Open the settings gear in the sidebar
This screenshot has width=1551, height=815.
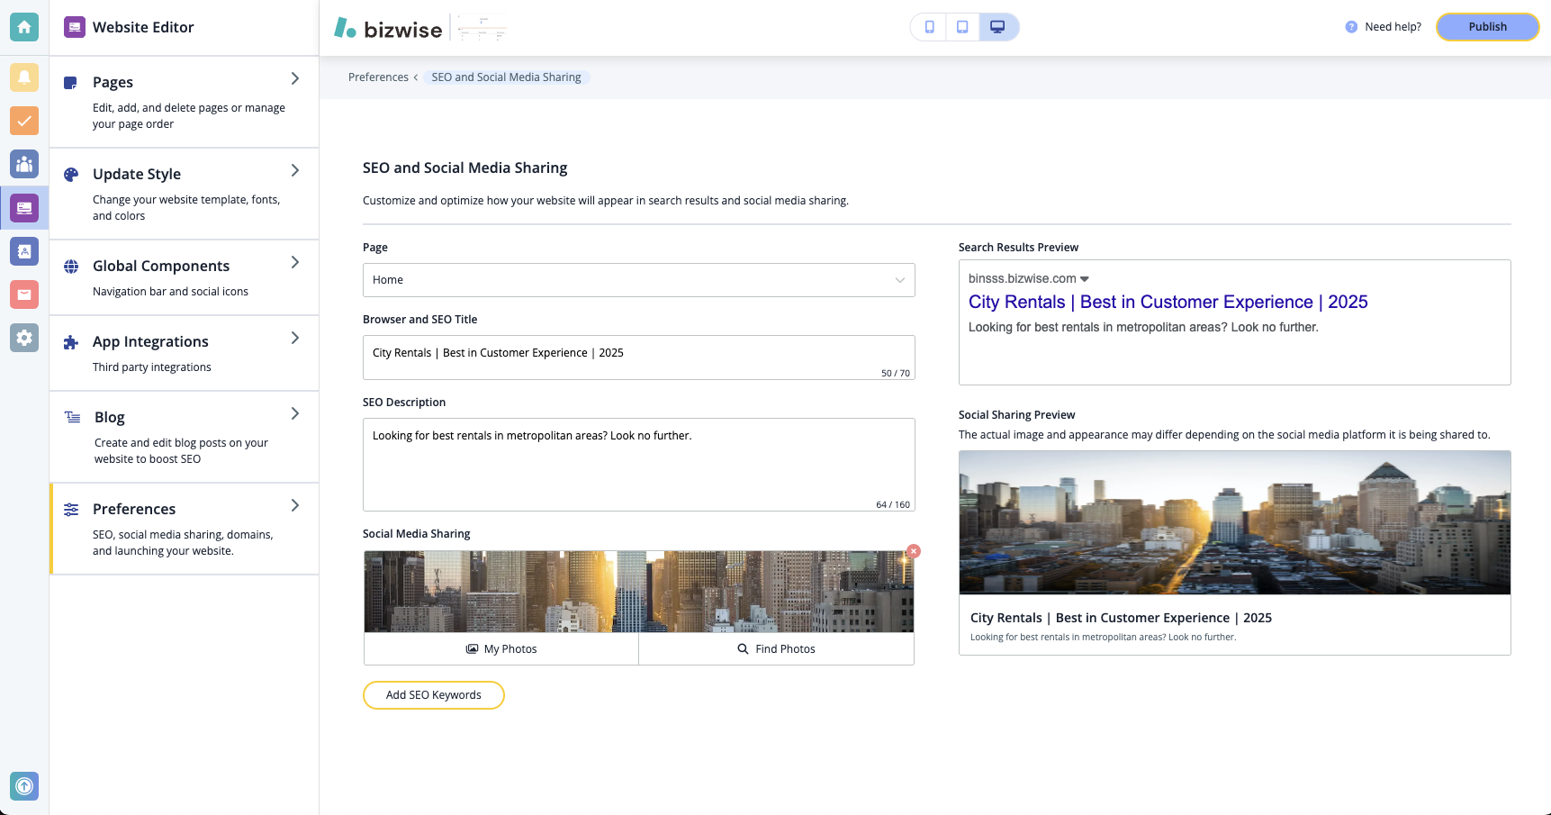(x=23, y=338)
